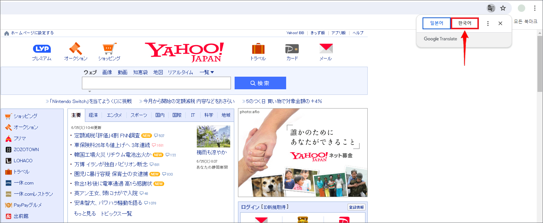Open the Chrome three-dot menu
Viewport: 543px width, 223px height.
click(x=535, y=8)
